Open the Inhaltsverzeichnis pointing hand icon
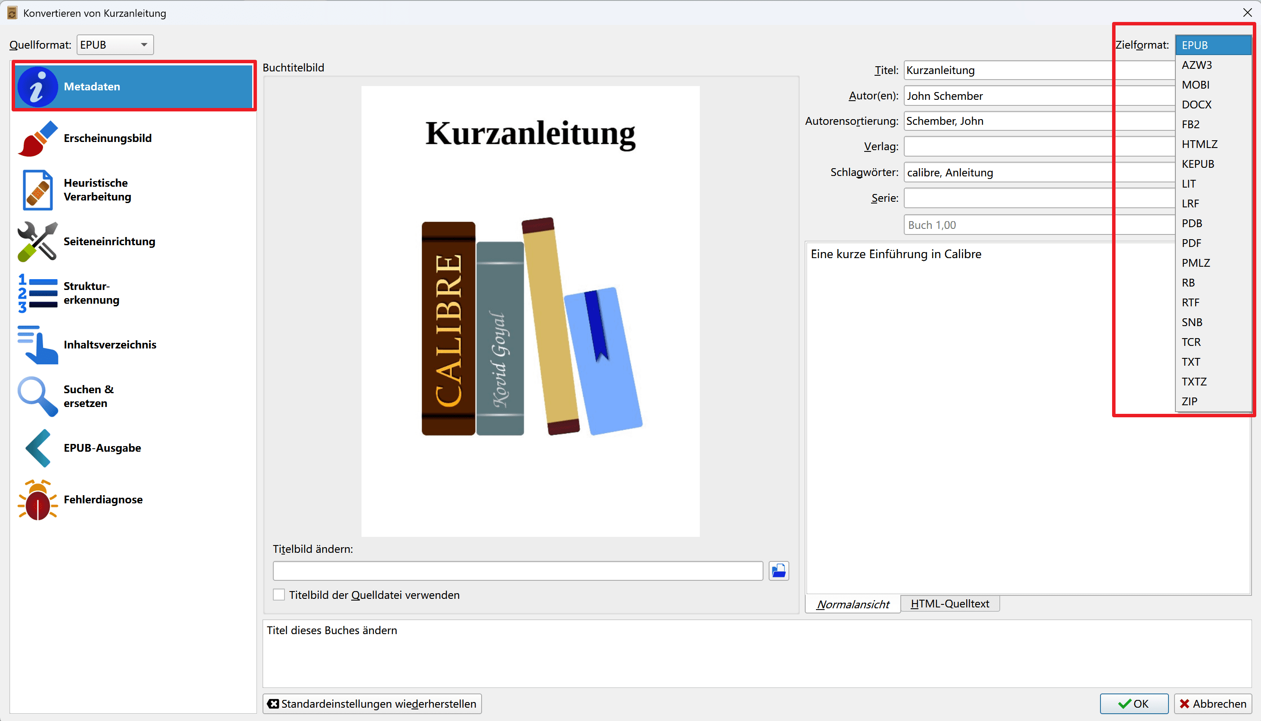This screenshot has width=1261, height=721. coord(37,345)
